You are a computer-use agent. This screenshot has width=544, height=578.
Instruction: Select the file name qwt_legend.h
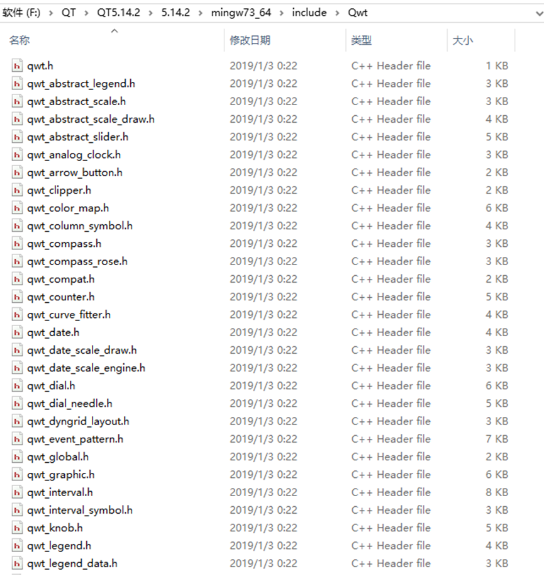(x=59, y=545)
